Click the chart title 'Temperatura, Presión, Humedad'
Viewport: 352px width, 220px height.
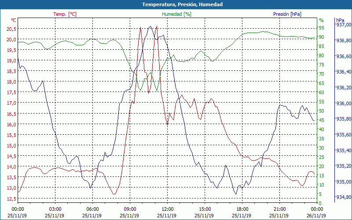pyautogui.click(x=182, y=4)
